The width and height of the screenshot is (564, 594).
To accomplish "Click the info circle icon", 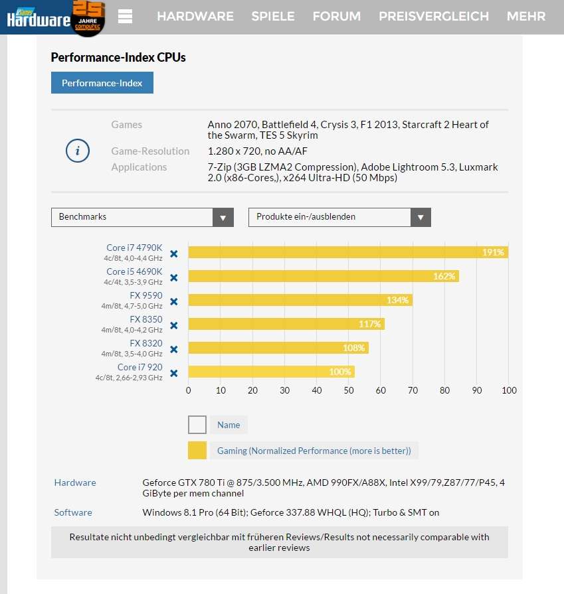I will point(78,151).
